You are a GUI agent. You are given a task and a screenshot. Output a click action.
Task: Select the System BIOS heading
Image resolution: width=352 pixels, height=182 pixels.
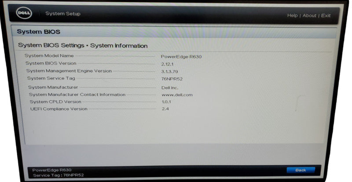tap(38, 32)
